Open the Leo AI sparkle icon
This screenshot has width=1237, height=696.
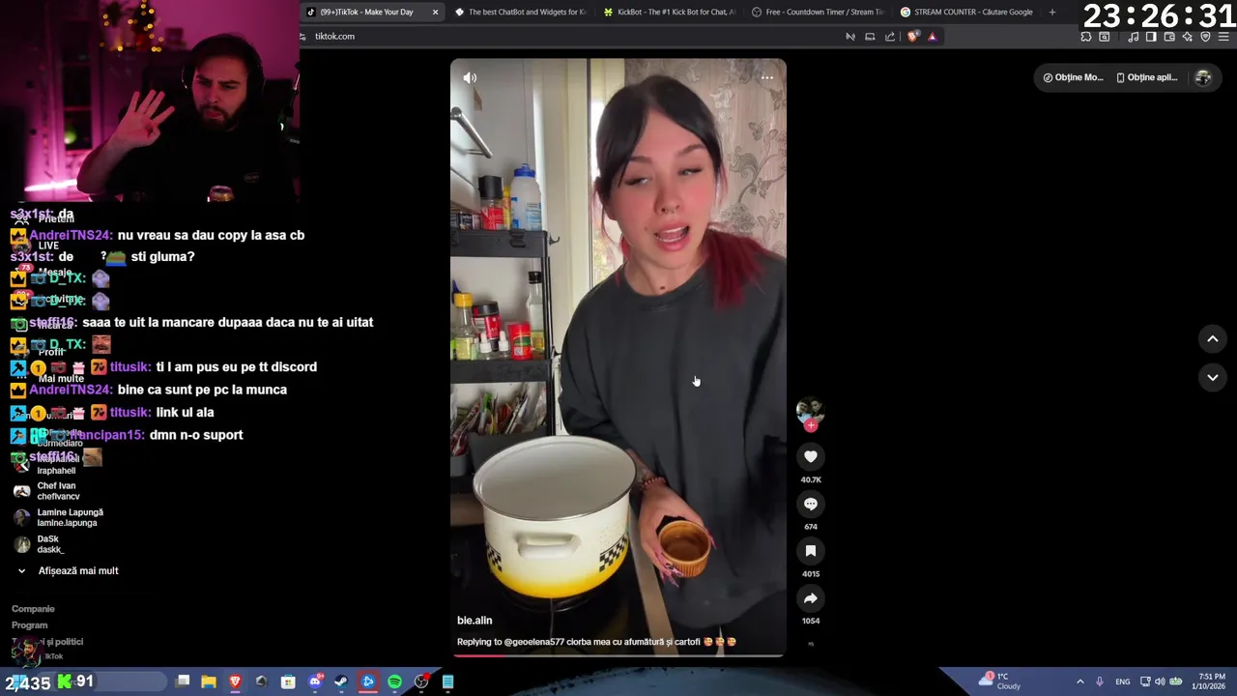coord(1188,37)
